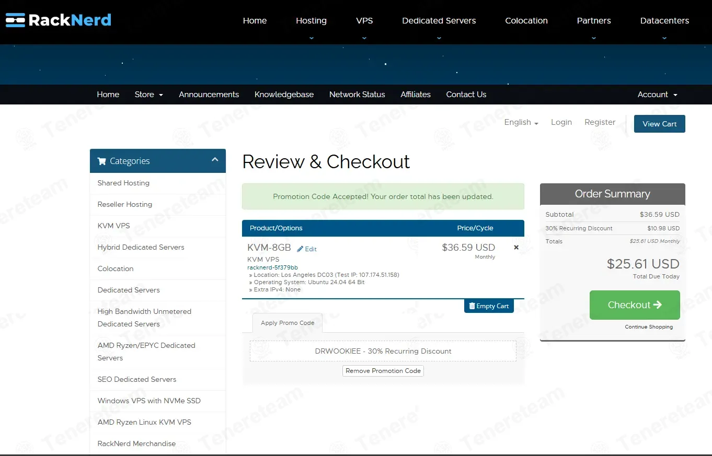Click the RackNerd logo
712x456 pixels.
coord(58,20)
